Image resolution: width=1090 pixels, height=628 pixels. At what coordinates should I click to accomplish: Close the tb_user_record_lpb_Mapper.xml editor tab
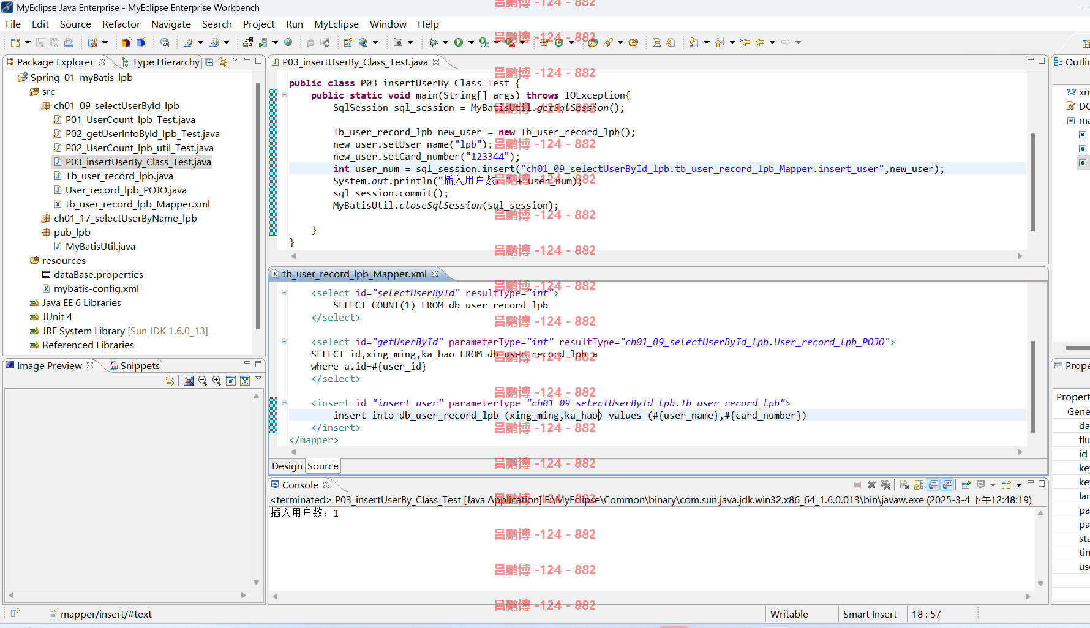[435, 274]
